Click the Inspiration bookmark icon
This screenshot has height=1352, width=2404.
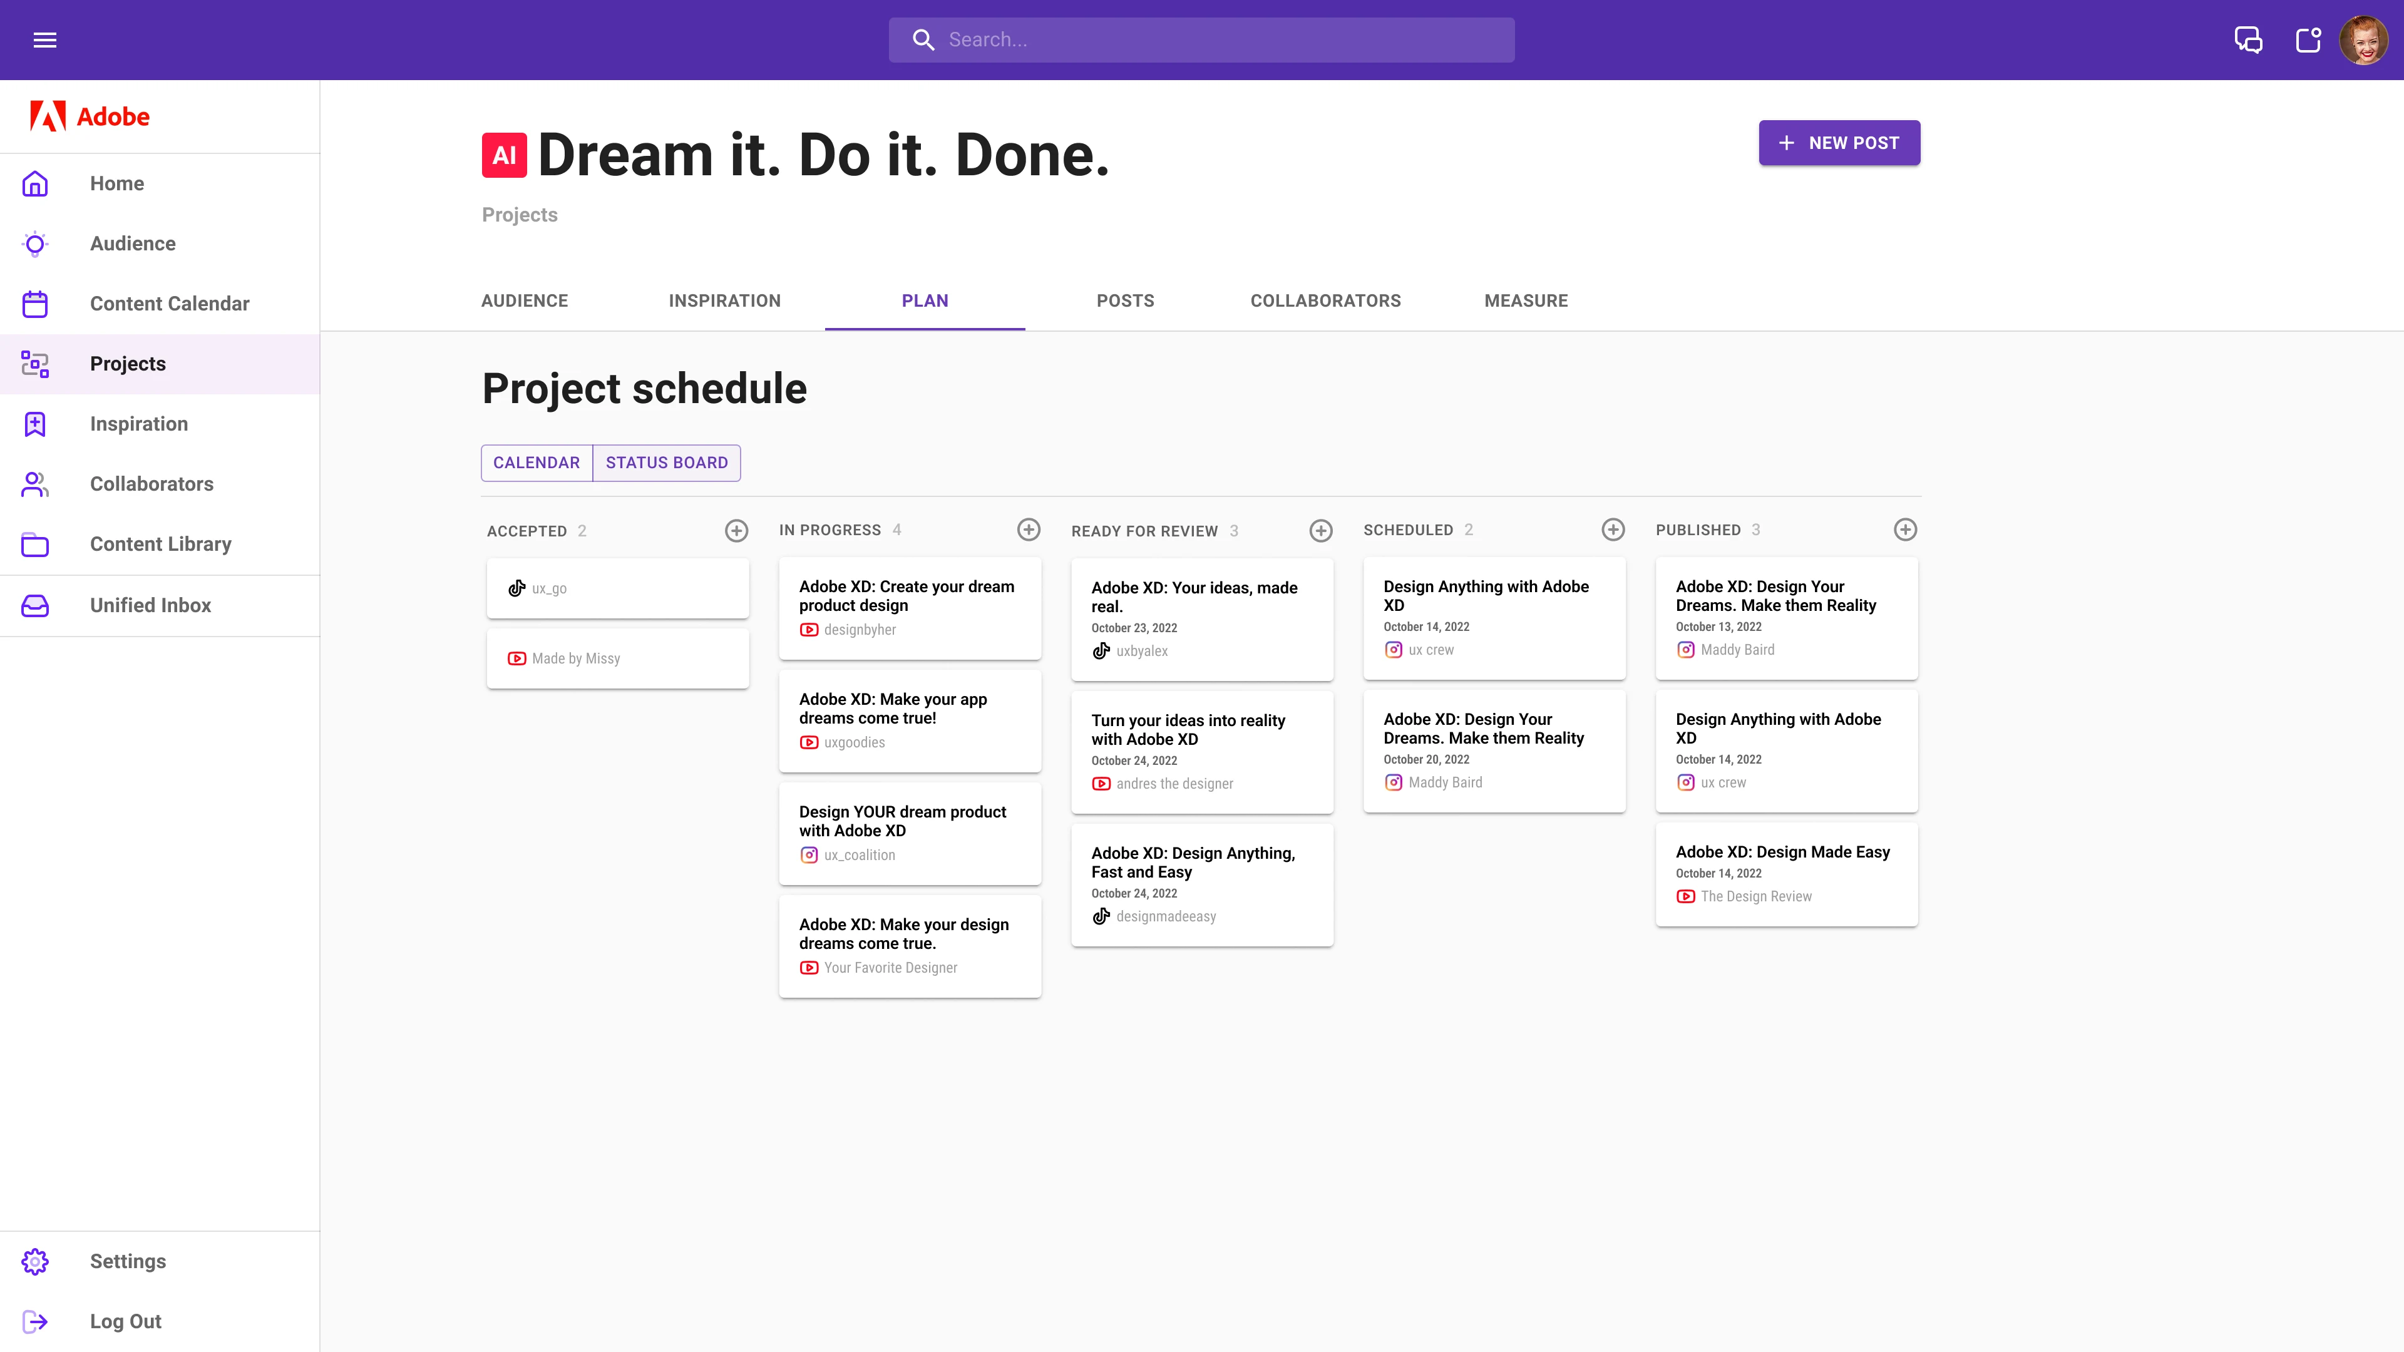(36, 424)
